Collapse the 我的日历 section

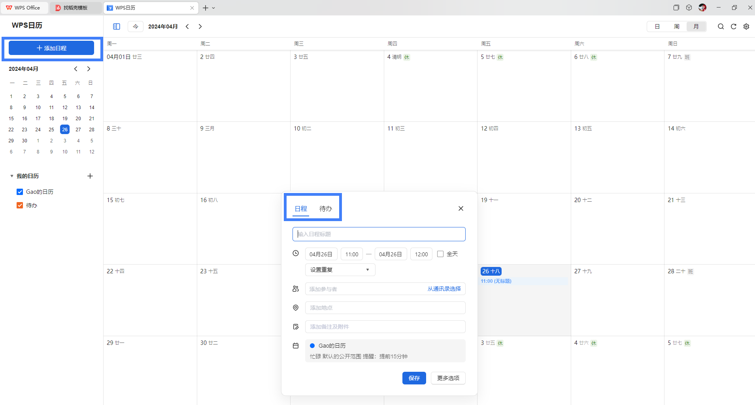coord(12,176)
